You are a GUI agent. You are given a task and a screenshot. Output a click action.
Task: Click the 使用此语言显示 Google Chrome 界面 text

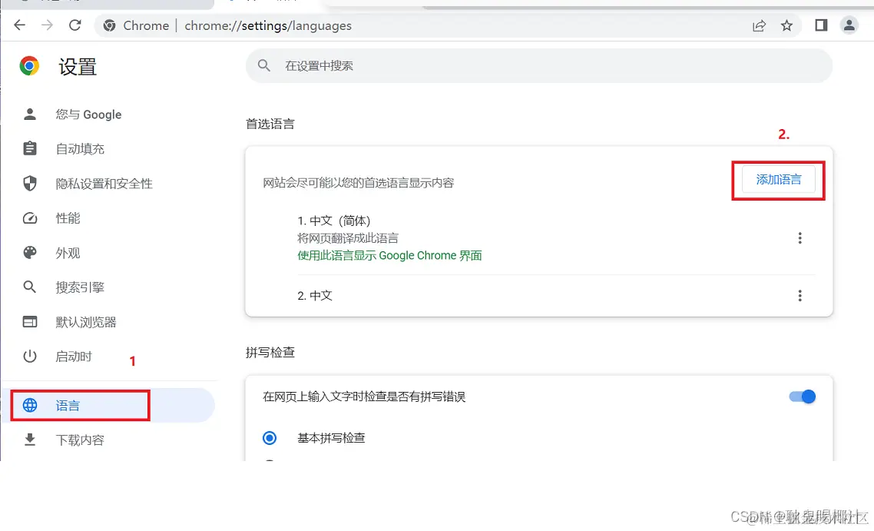pos(389,255)
